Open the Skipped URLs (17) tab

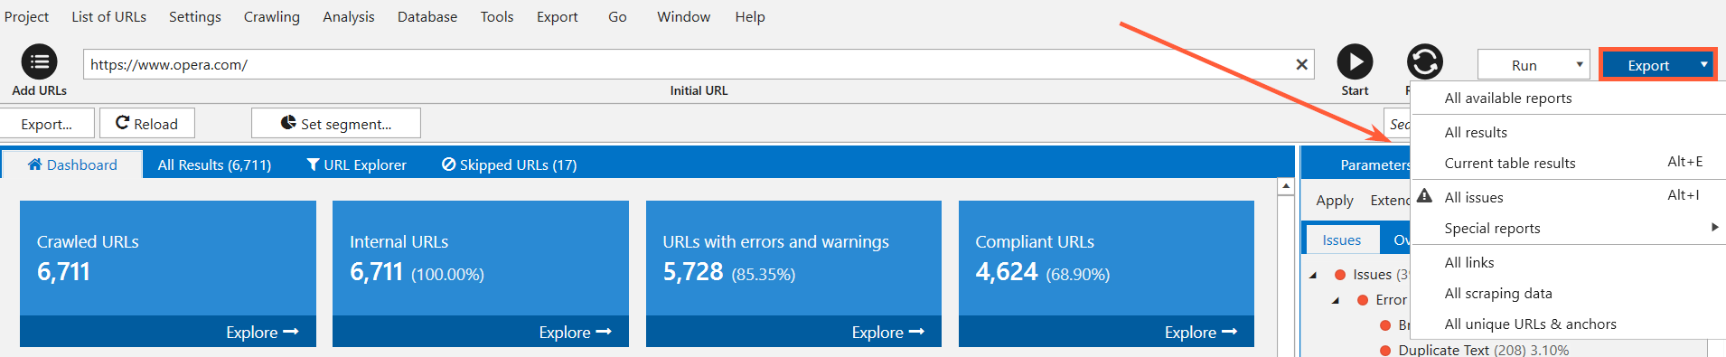[509, 164]
